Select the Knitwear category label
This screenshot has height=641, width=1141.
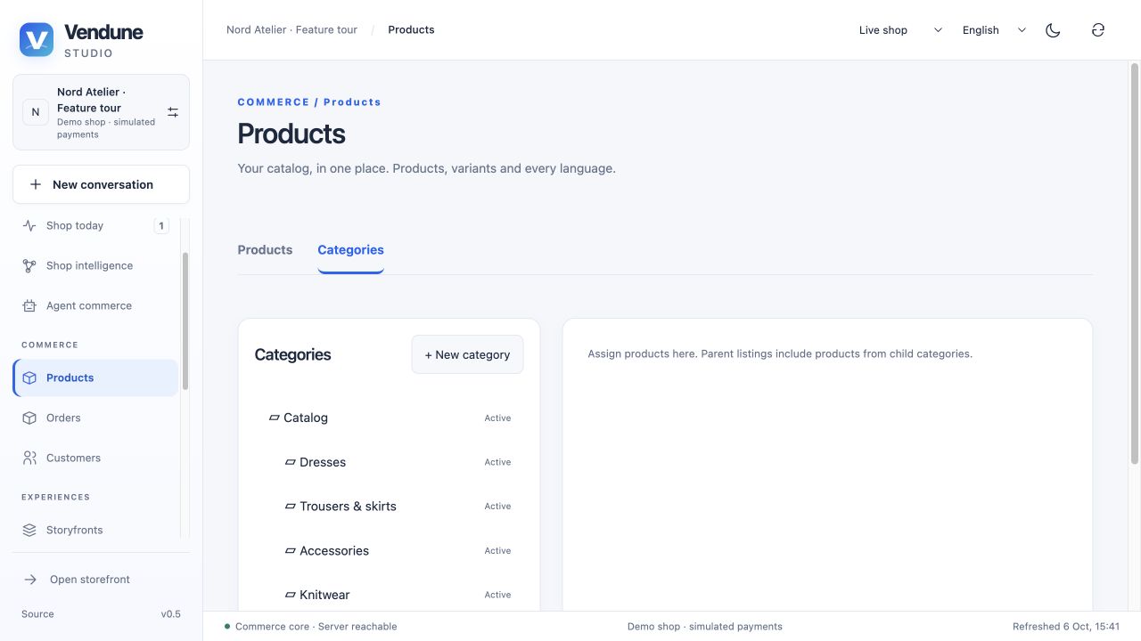click(324, 595)
